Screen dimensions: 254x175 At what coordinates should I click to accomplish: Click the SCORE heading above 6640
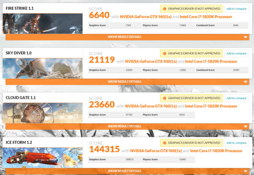tap(96, 9)
